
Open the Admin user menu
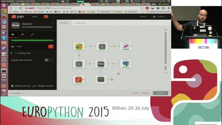(x=159, y=17)
